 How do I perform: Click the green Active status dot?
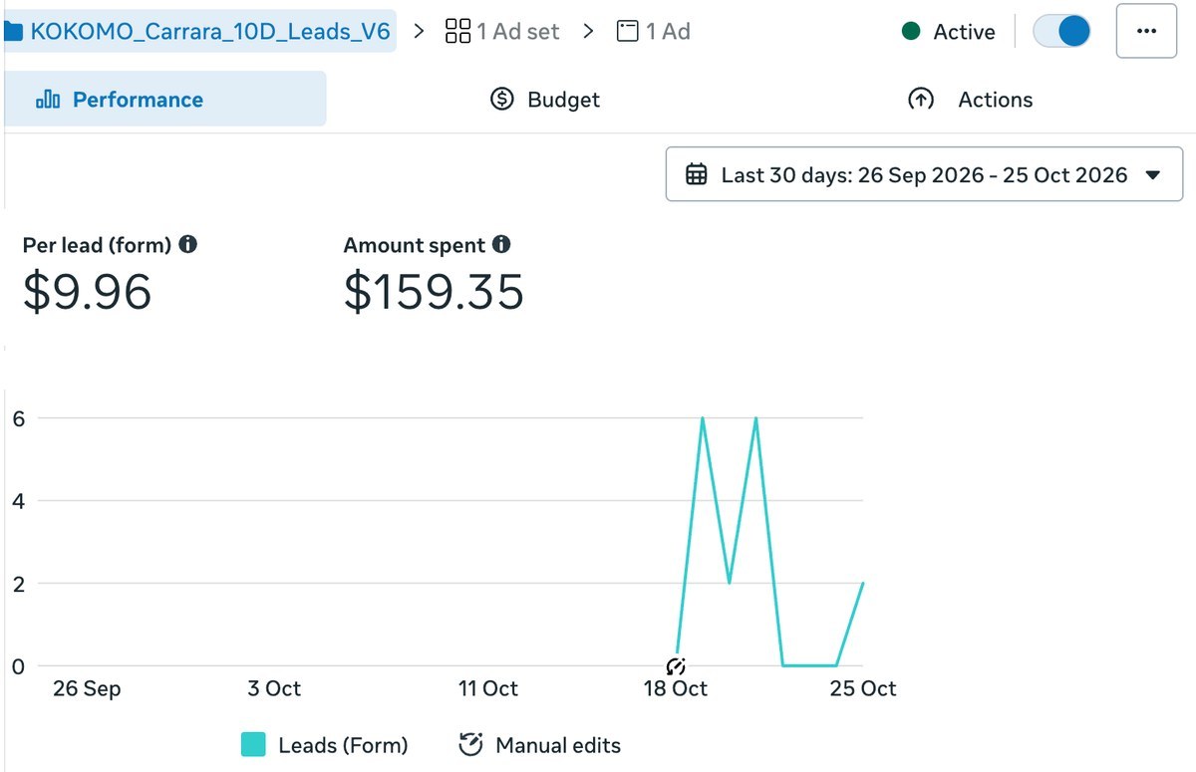[x=911, y=31]
